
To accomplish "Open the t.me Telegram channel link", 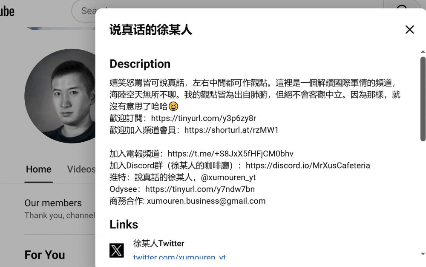I will [x=230, y=154].
